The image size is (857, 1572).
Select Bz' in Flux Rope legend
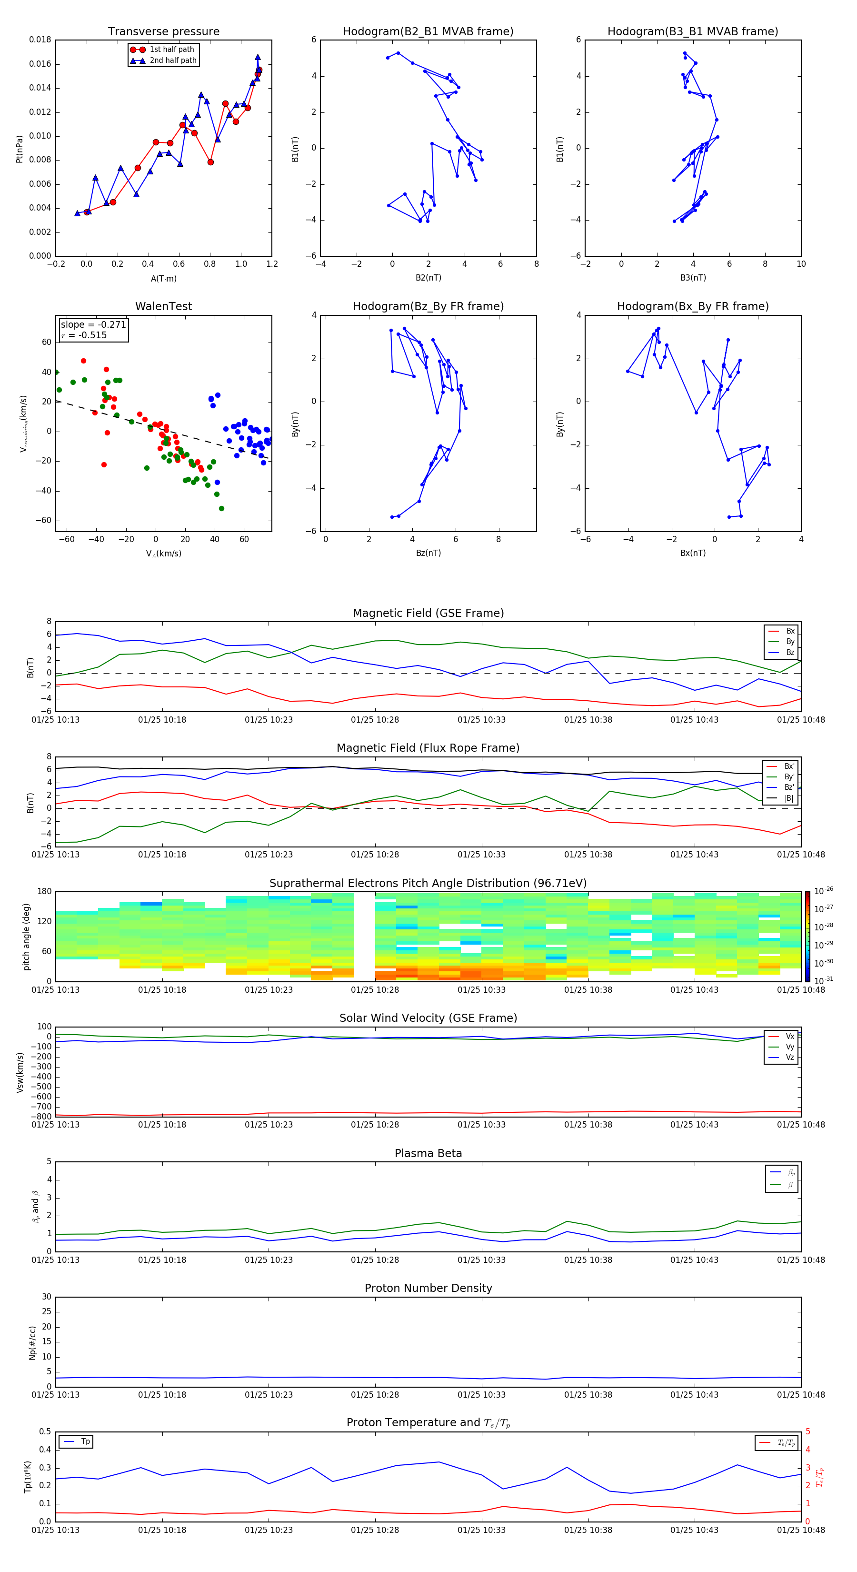coord(781,787)
